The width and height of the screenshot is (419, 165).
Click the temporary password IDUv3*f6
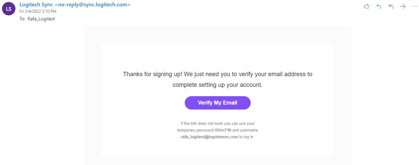[223, 130]
